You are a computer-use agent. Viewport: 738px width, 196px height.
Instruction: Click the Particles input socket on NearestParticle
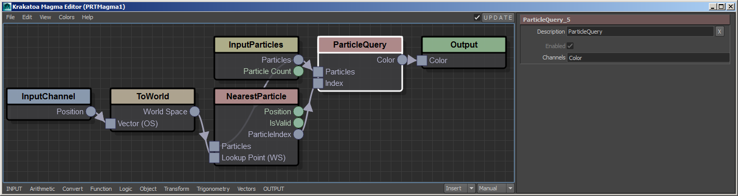click(214, 146)
